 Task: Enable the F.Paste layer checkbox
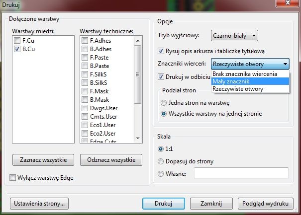(x=85, y=58)
